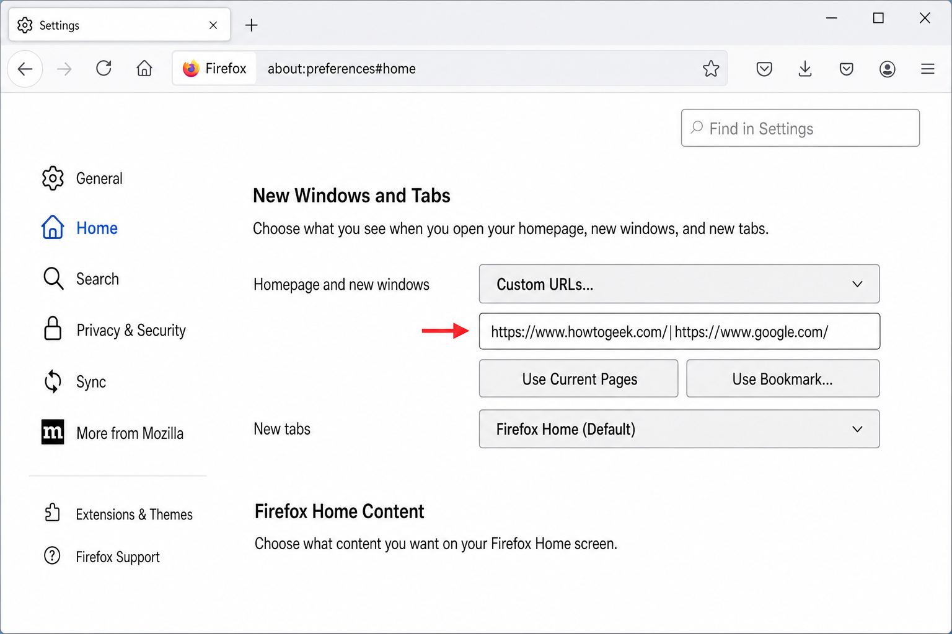952x634 pixels.
Task: Open Privacy & Security settings
Action: tap(131, 330)
